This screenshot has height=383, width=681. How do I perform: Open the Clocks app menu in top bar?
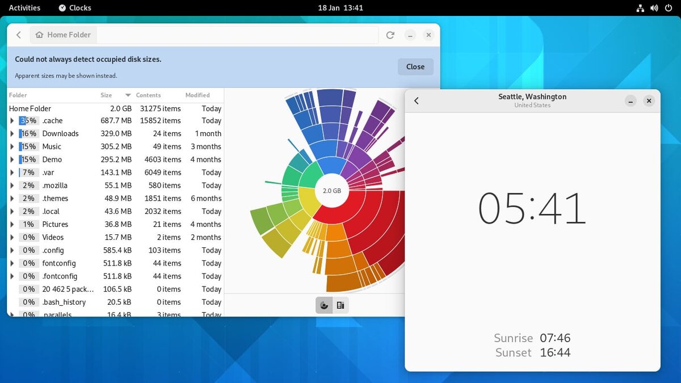(x=75, y=8)
